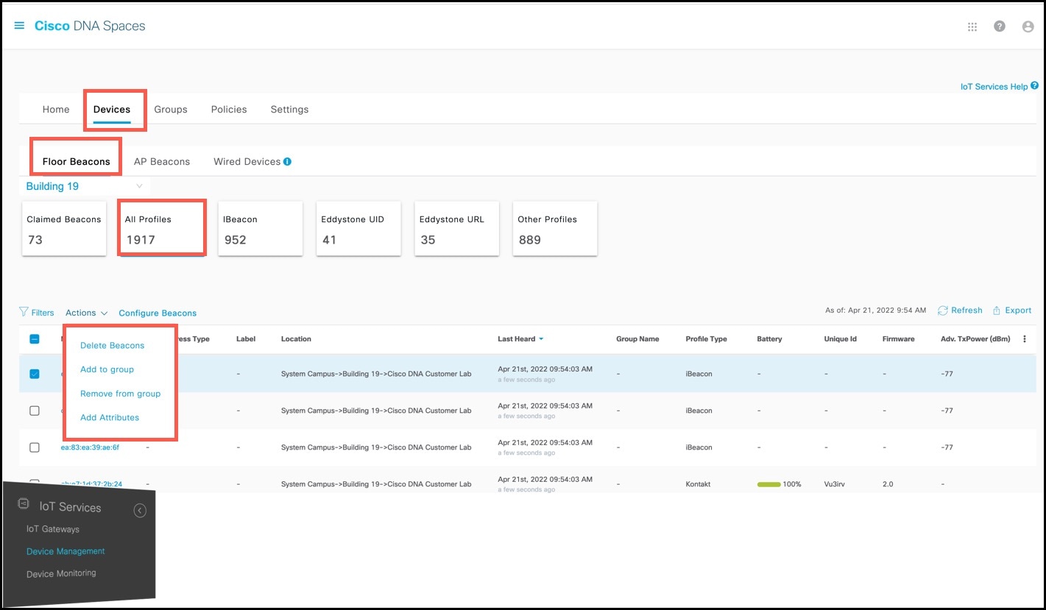
Task: Open the user account profile icon
Action: (x=1028, y=26)
